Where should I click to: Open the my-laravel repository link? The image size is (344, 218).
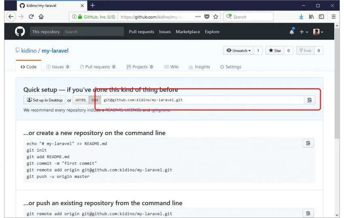pos(55,51)
